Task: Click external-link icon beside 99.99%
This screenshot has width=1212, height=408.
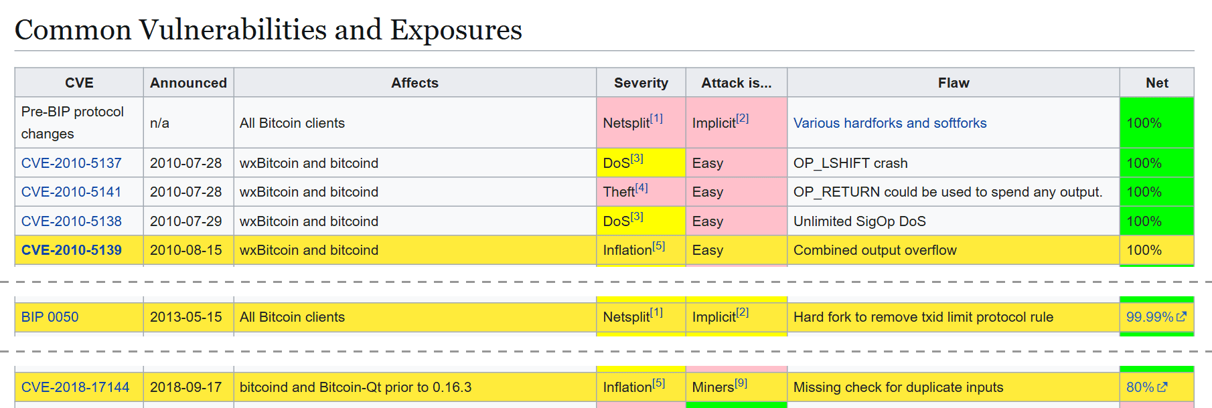Action: point(1182,317)
